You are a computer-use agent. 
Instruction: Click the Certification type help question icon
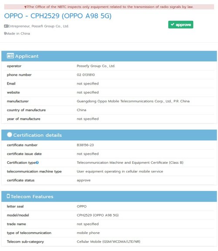(37, 163)
